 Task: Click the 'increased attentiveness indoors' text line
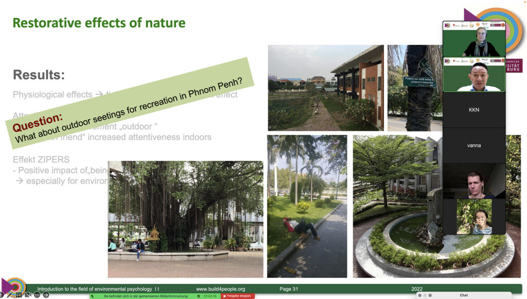coord(150,137)
